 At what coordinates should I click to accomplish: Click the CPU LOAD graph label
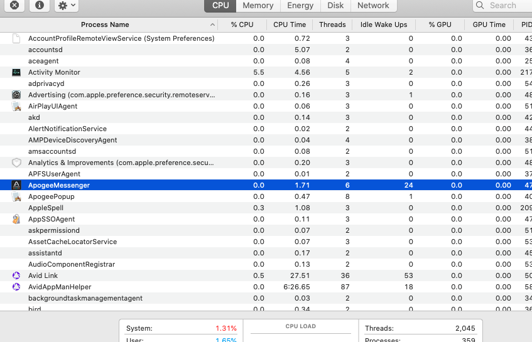(301, 326)
